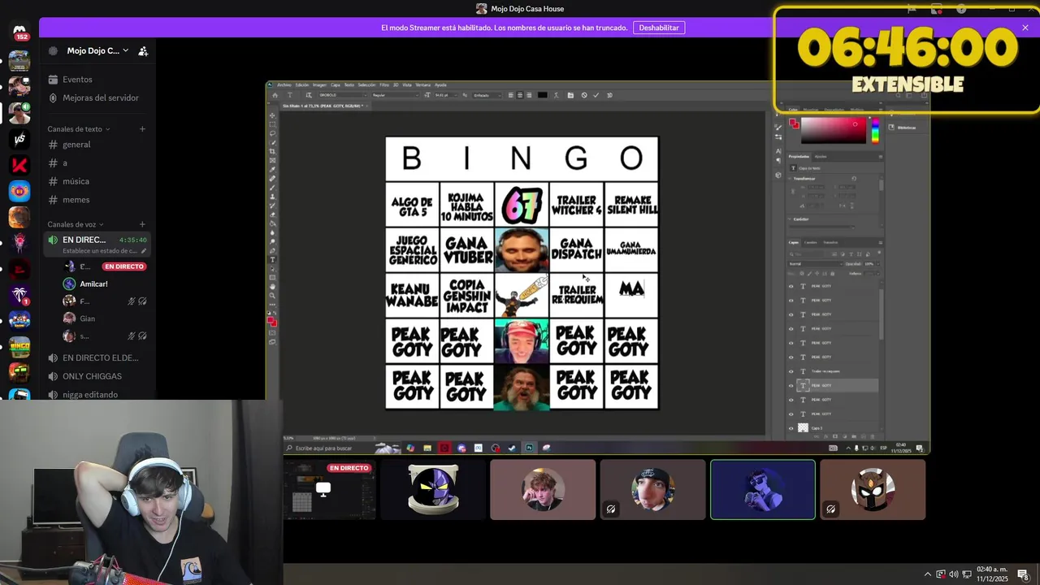Click the text color swatch in options bar
Viewport: 1040px width, 585px height.
pos(543,95)
